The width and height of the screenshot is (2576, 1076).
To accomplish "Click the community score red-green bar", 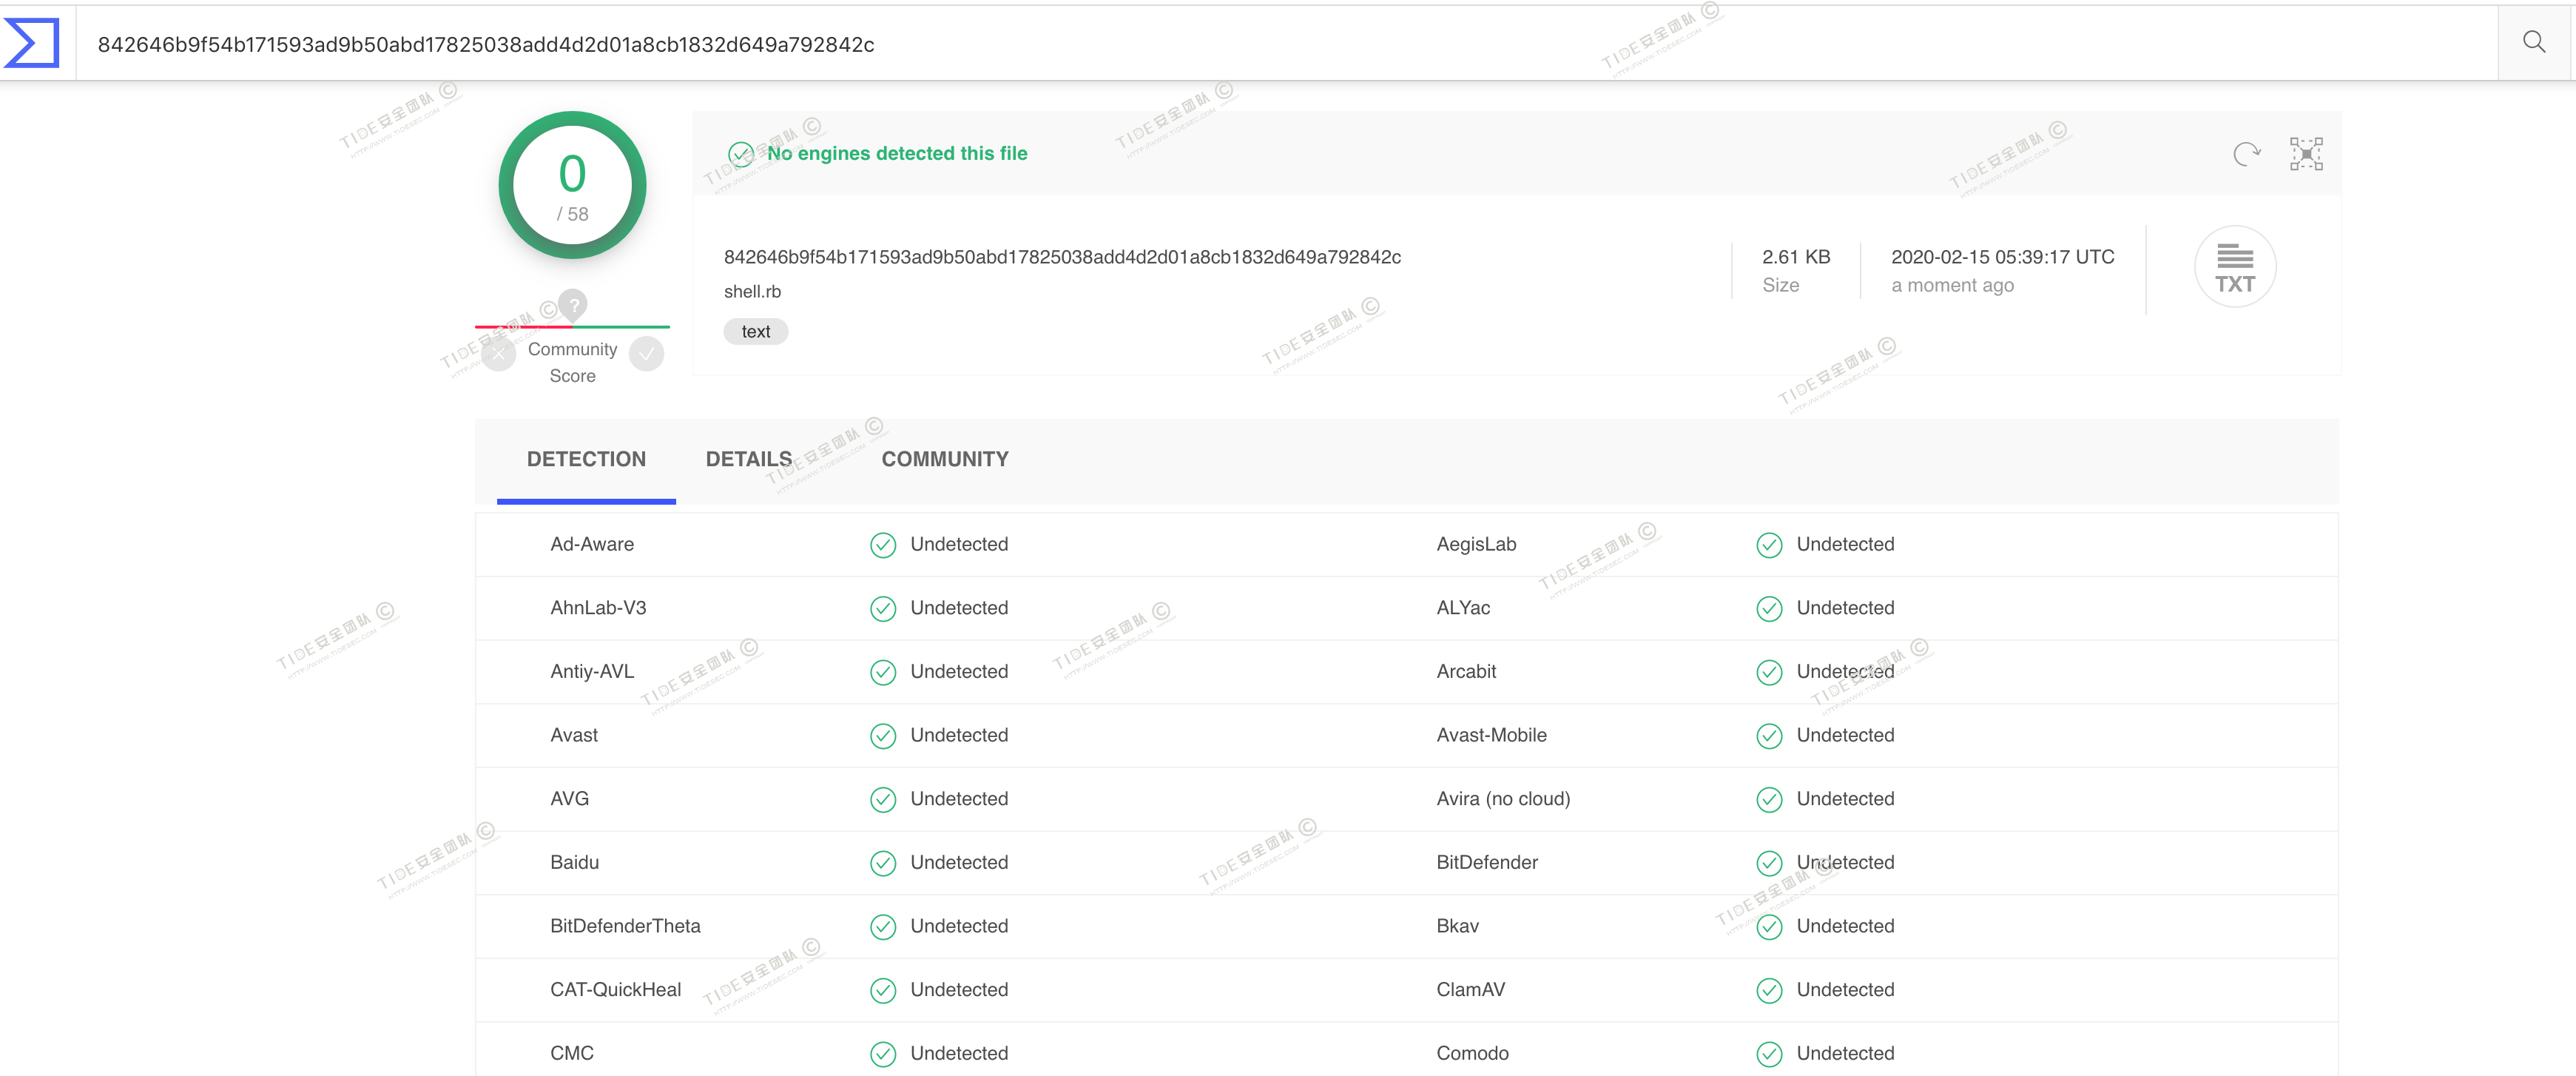I will click(x=572, y=327).
